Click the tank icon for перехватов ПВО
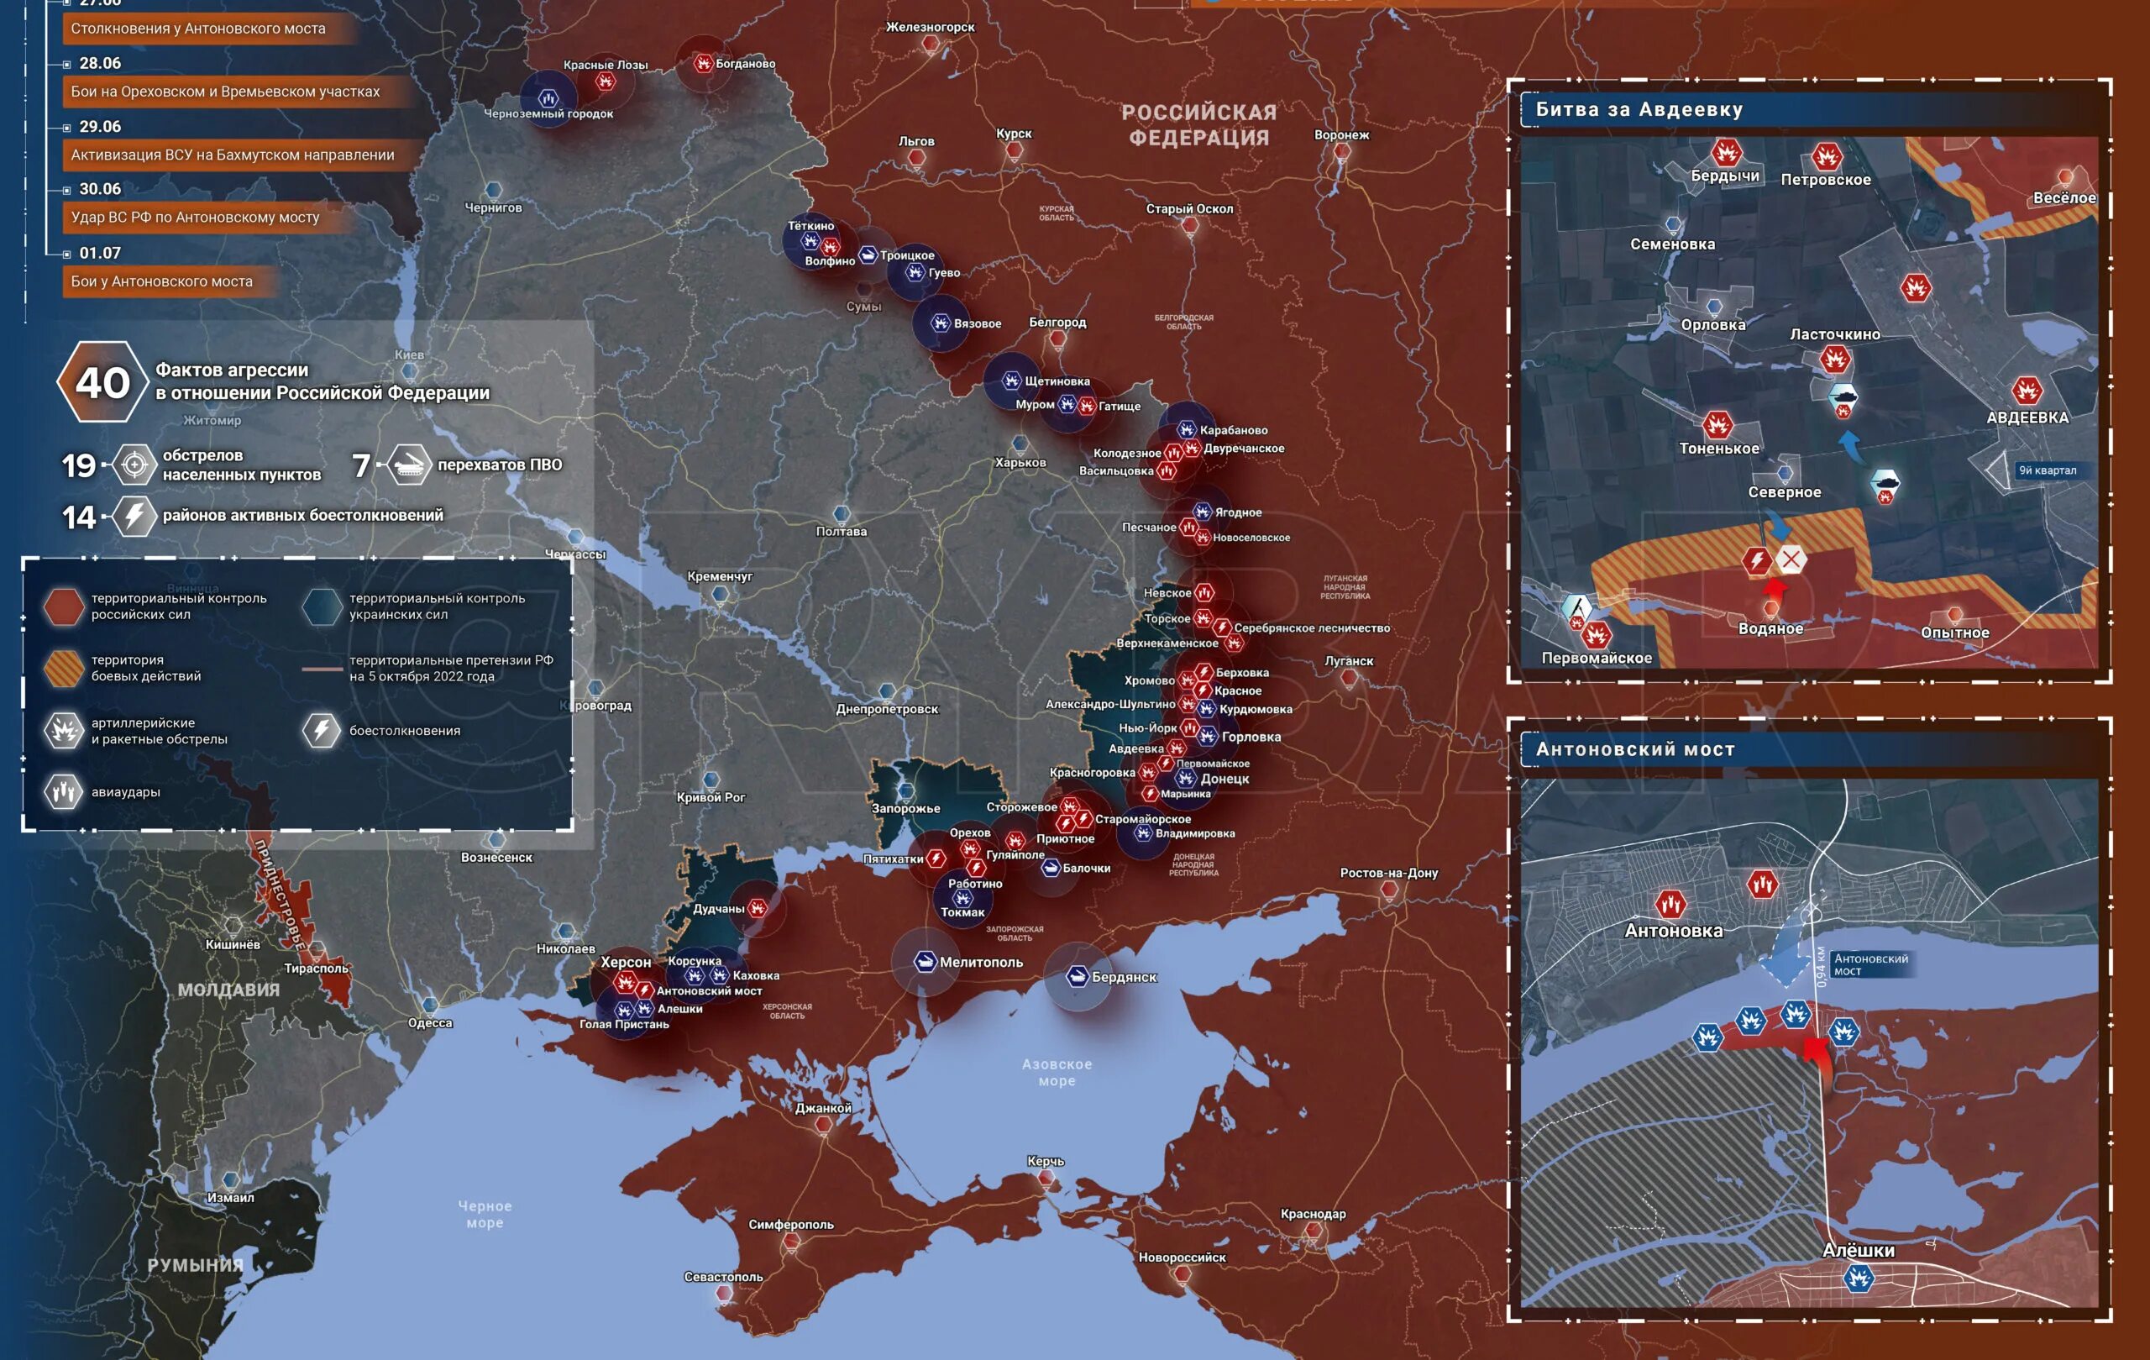The width and height of the screenshot is (2150, 1360). [x=409, y=465]
